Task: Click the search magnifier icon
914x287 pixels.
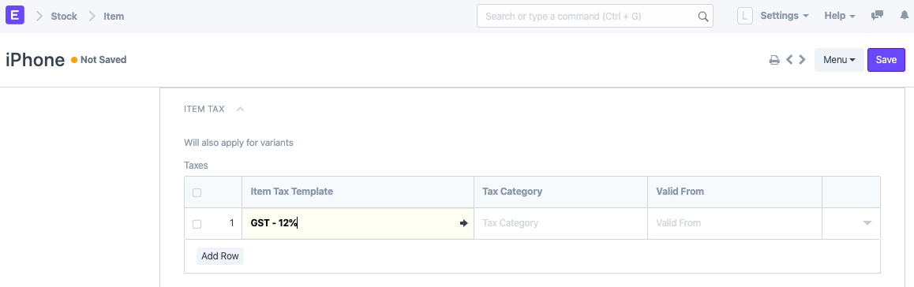Action: click(703, 17)
